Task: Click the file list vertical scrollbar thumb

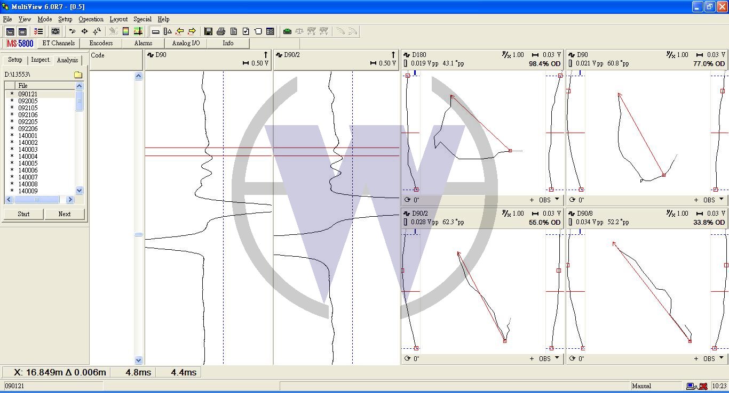Action: (80, 101)
